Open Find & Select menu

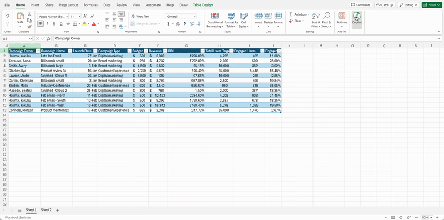pos(326,20)
